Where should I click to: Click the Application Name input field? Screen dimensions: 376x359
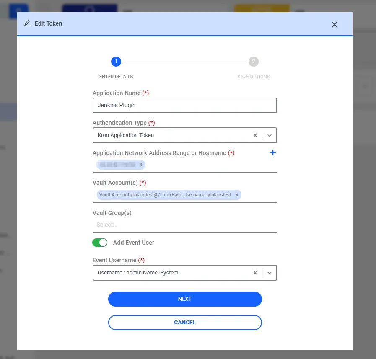[x=184, y=105]
